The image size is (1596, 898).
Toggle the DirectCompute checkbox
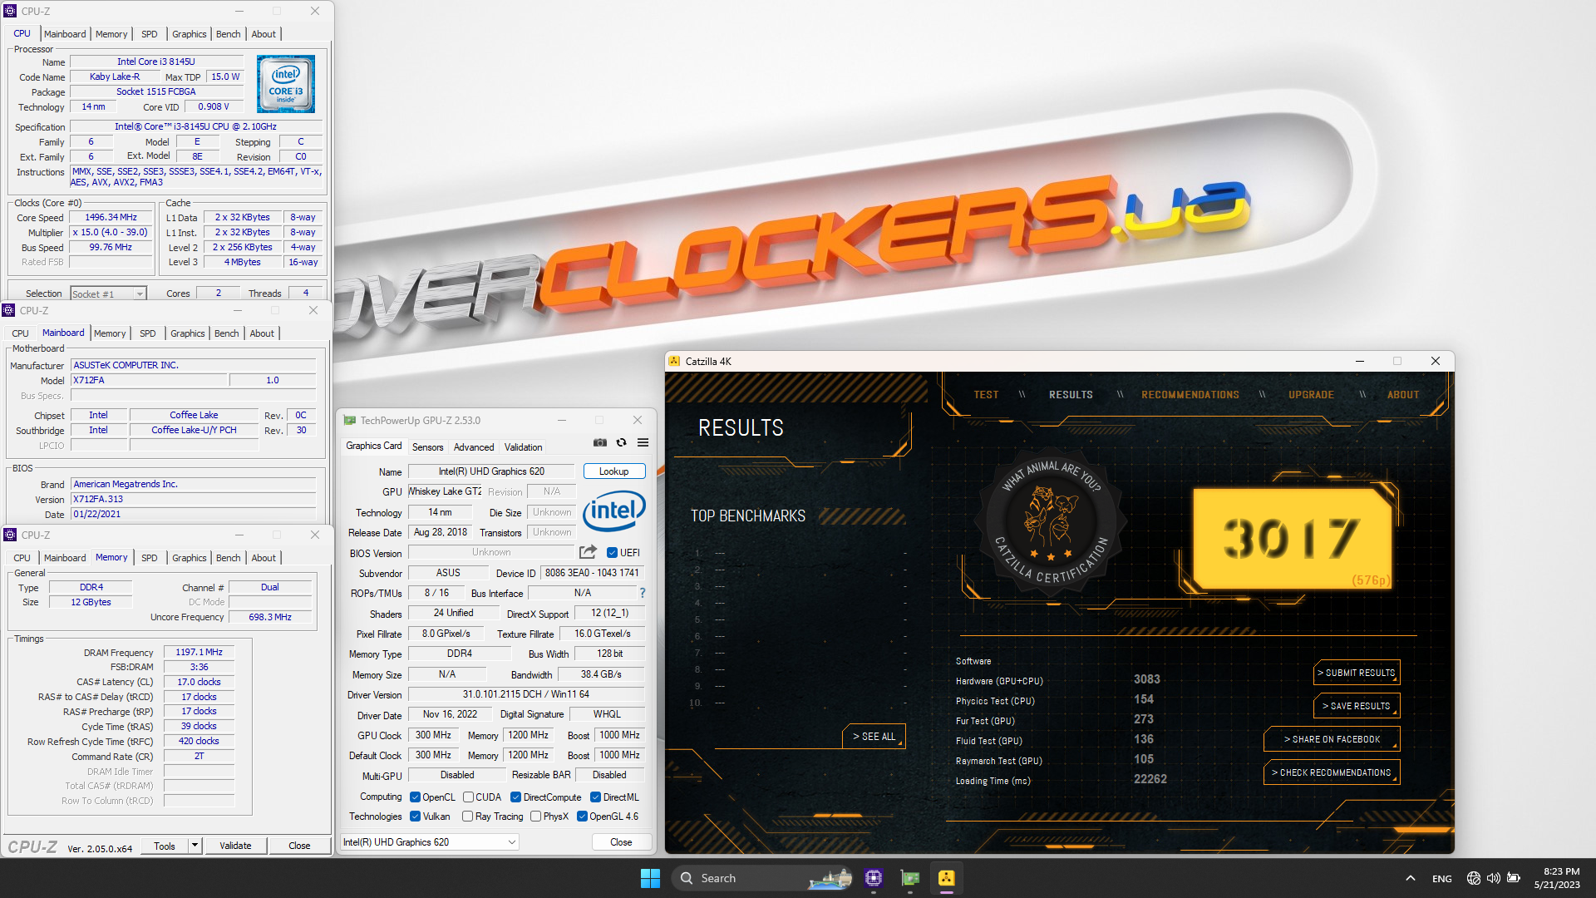515,797
